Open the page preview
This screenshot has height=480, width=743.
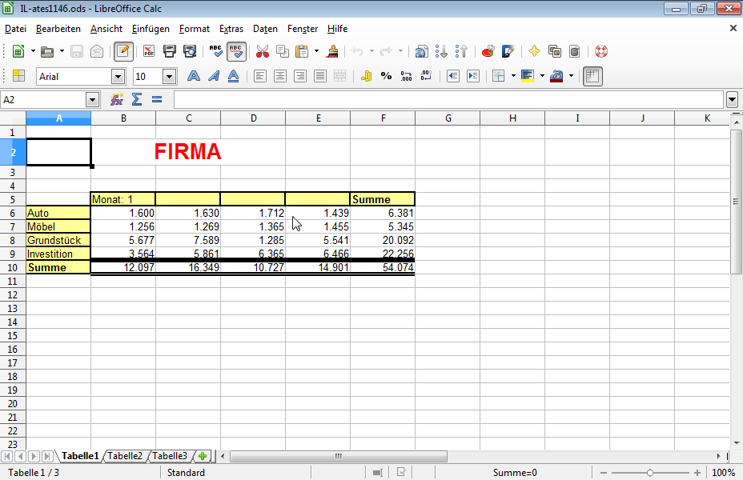point(190,51)
